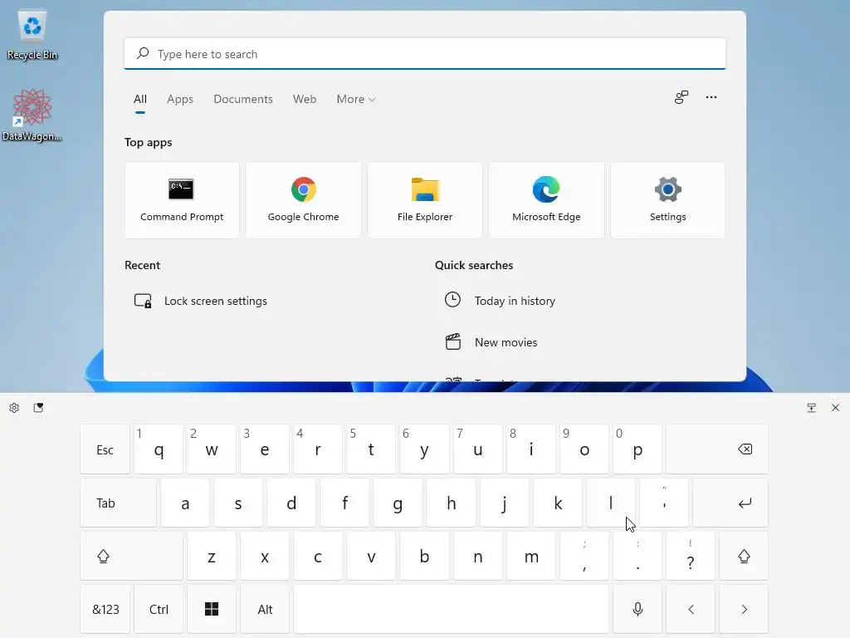Open the three-dot more options menu

click(x=711, y=97)
